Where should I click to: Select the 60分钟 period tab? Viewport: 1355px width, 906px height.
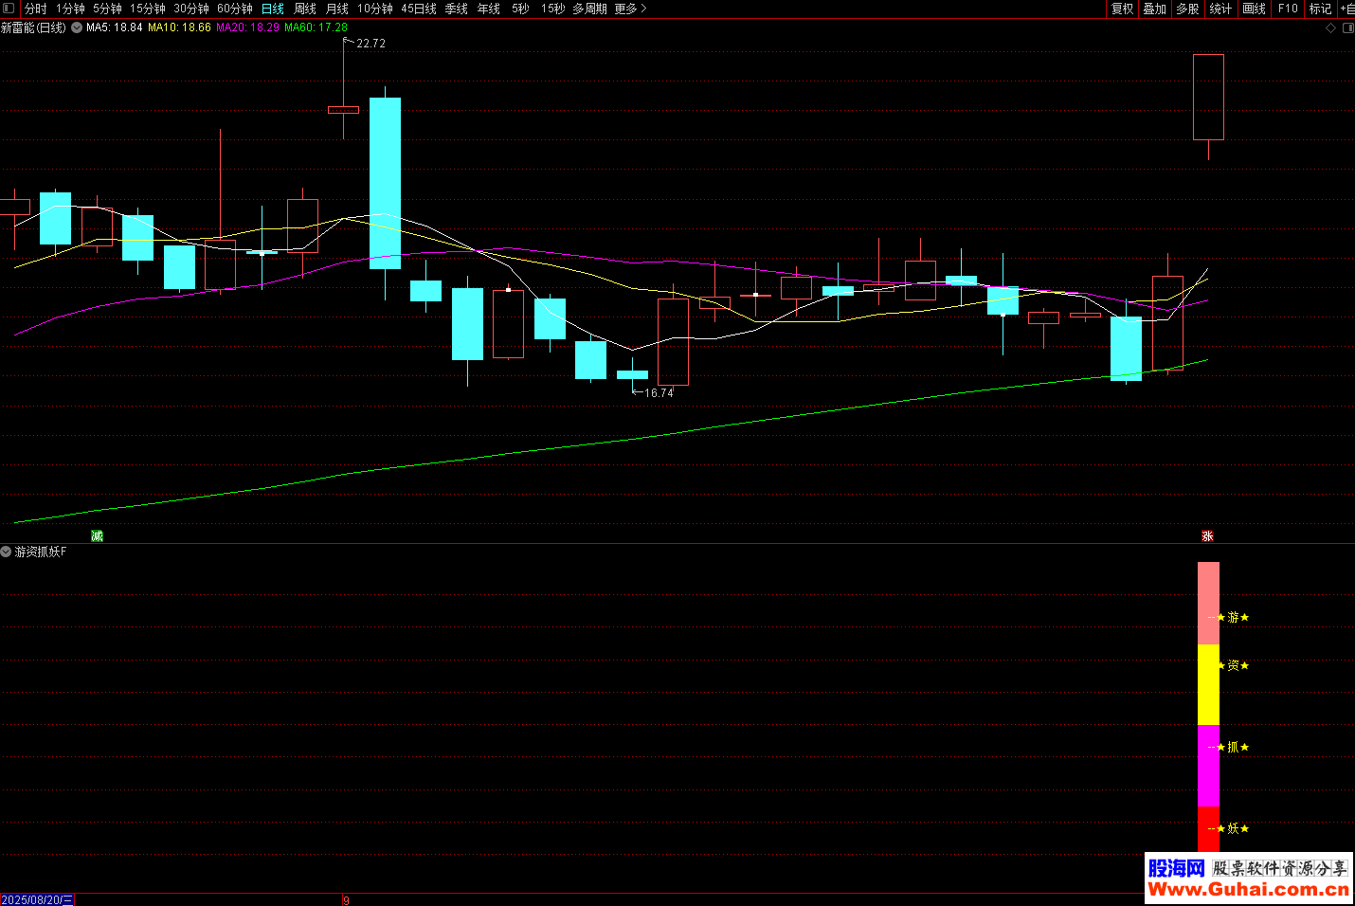pos(235,9)
